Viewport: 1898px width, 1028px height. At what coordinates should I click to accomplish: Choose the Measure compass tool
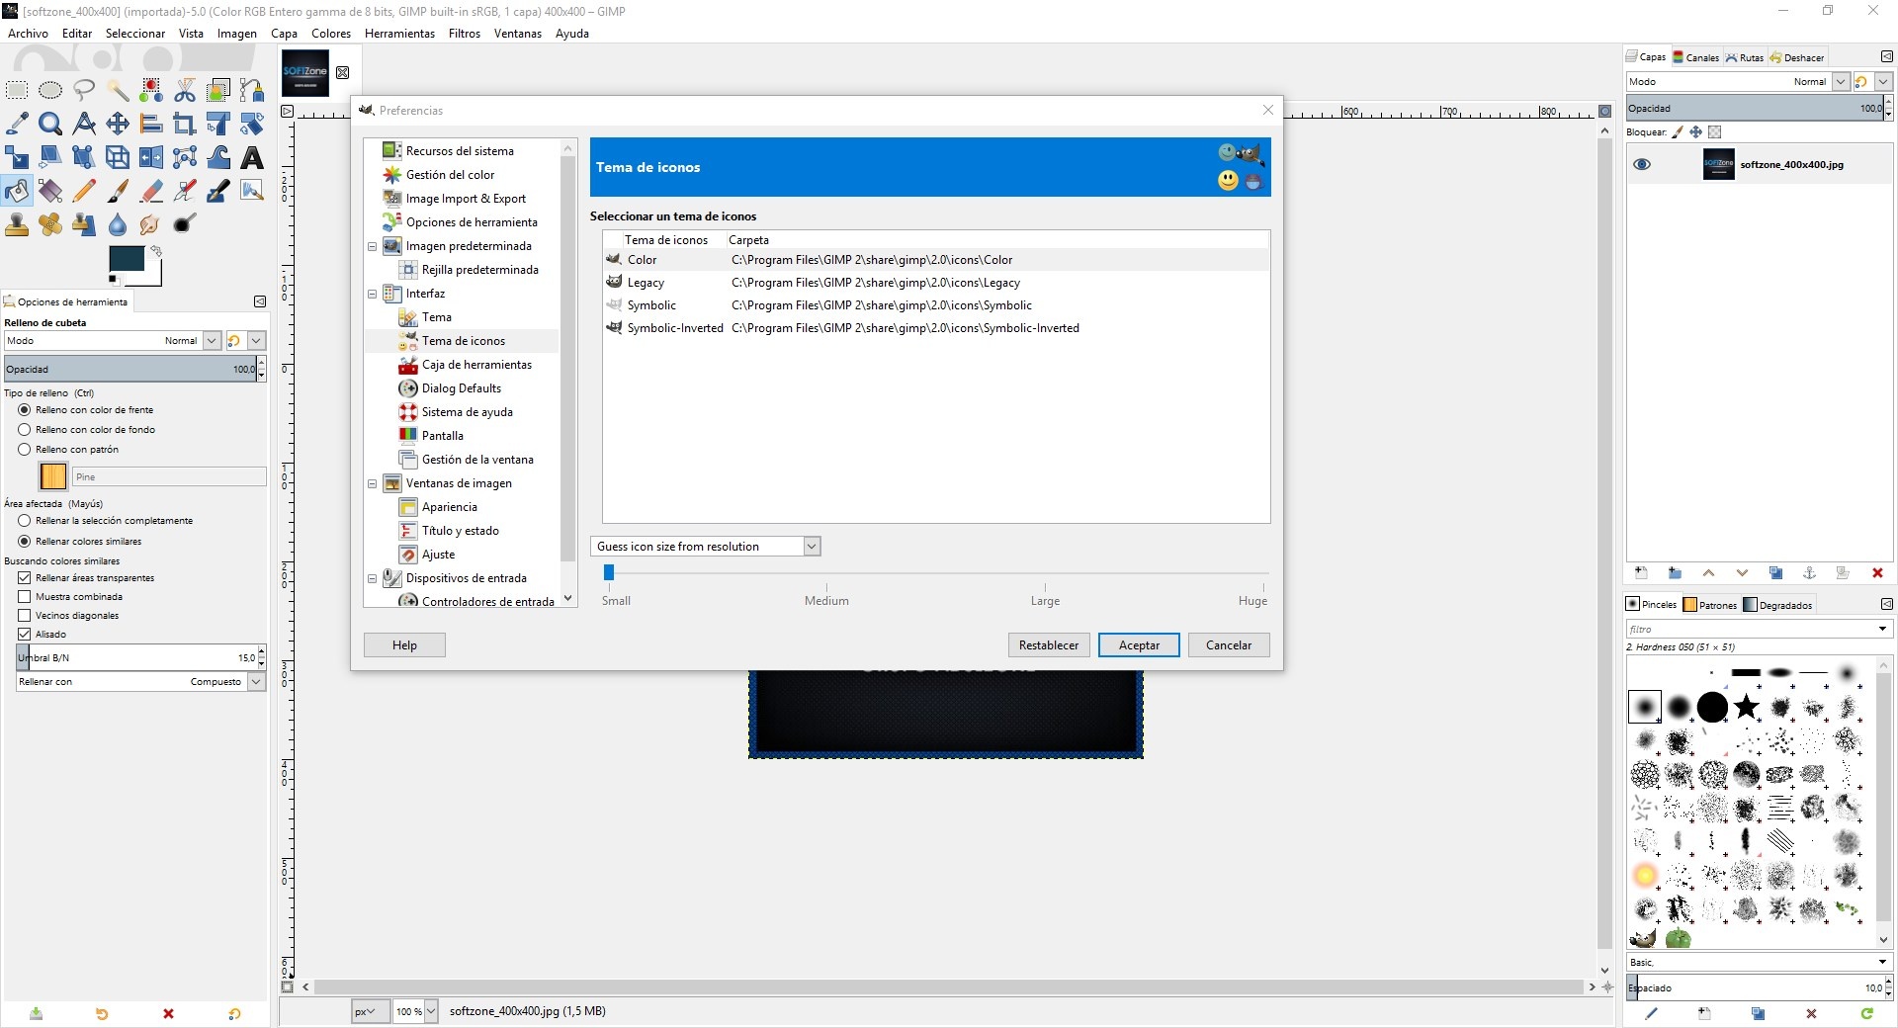coord(84,124)
